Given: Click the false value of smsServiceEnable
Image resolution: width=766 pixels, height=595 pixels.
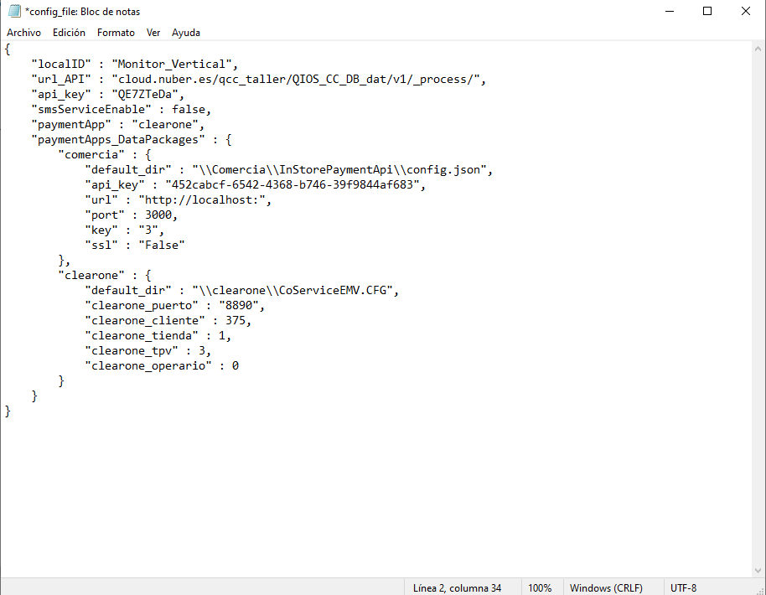Looking at the screenshot, I should click(188, 110).
